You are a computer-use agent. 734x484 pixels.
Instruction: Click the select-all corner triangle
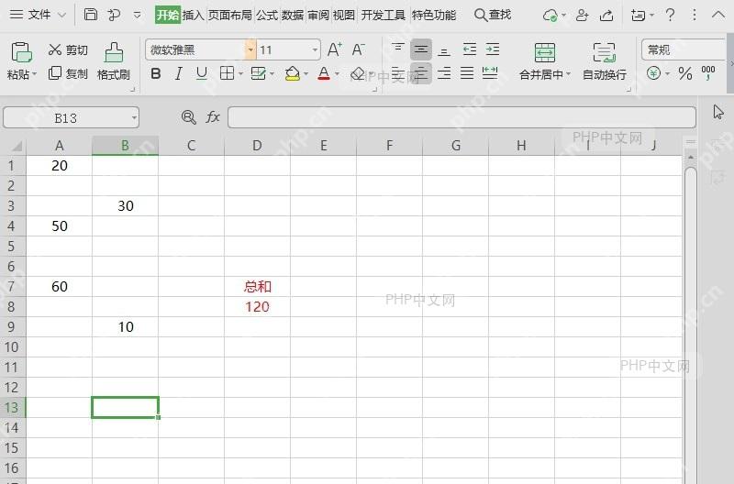pos(17,147)
